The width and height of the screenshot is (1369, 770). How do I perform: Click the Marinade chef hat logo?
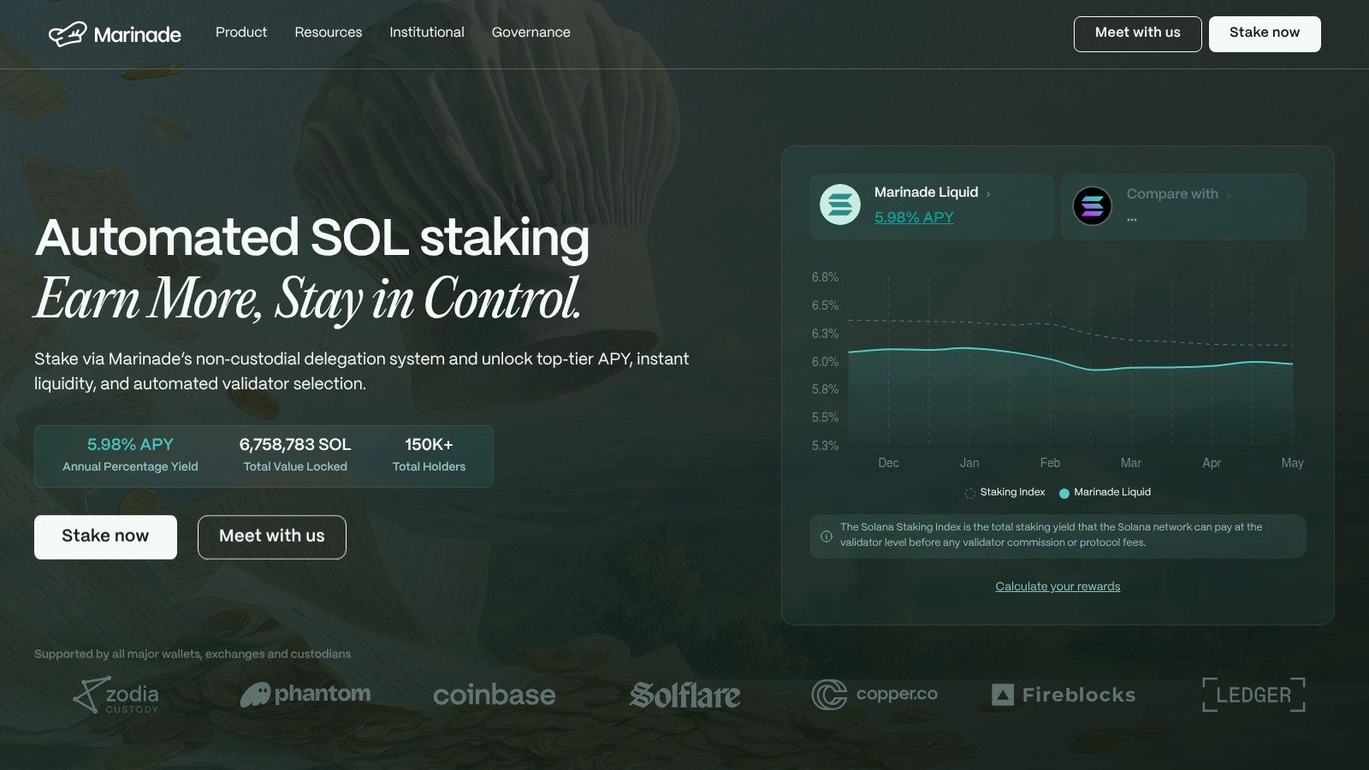coord(68,34)
